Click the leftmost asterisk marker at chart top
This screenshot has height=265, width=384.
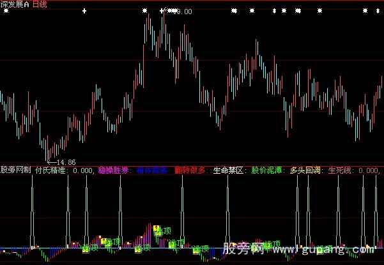pyautogui.click(x=144, y=11)
